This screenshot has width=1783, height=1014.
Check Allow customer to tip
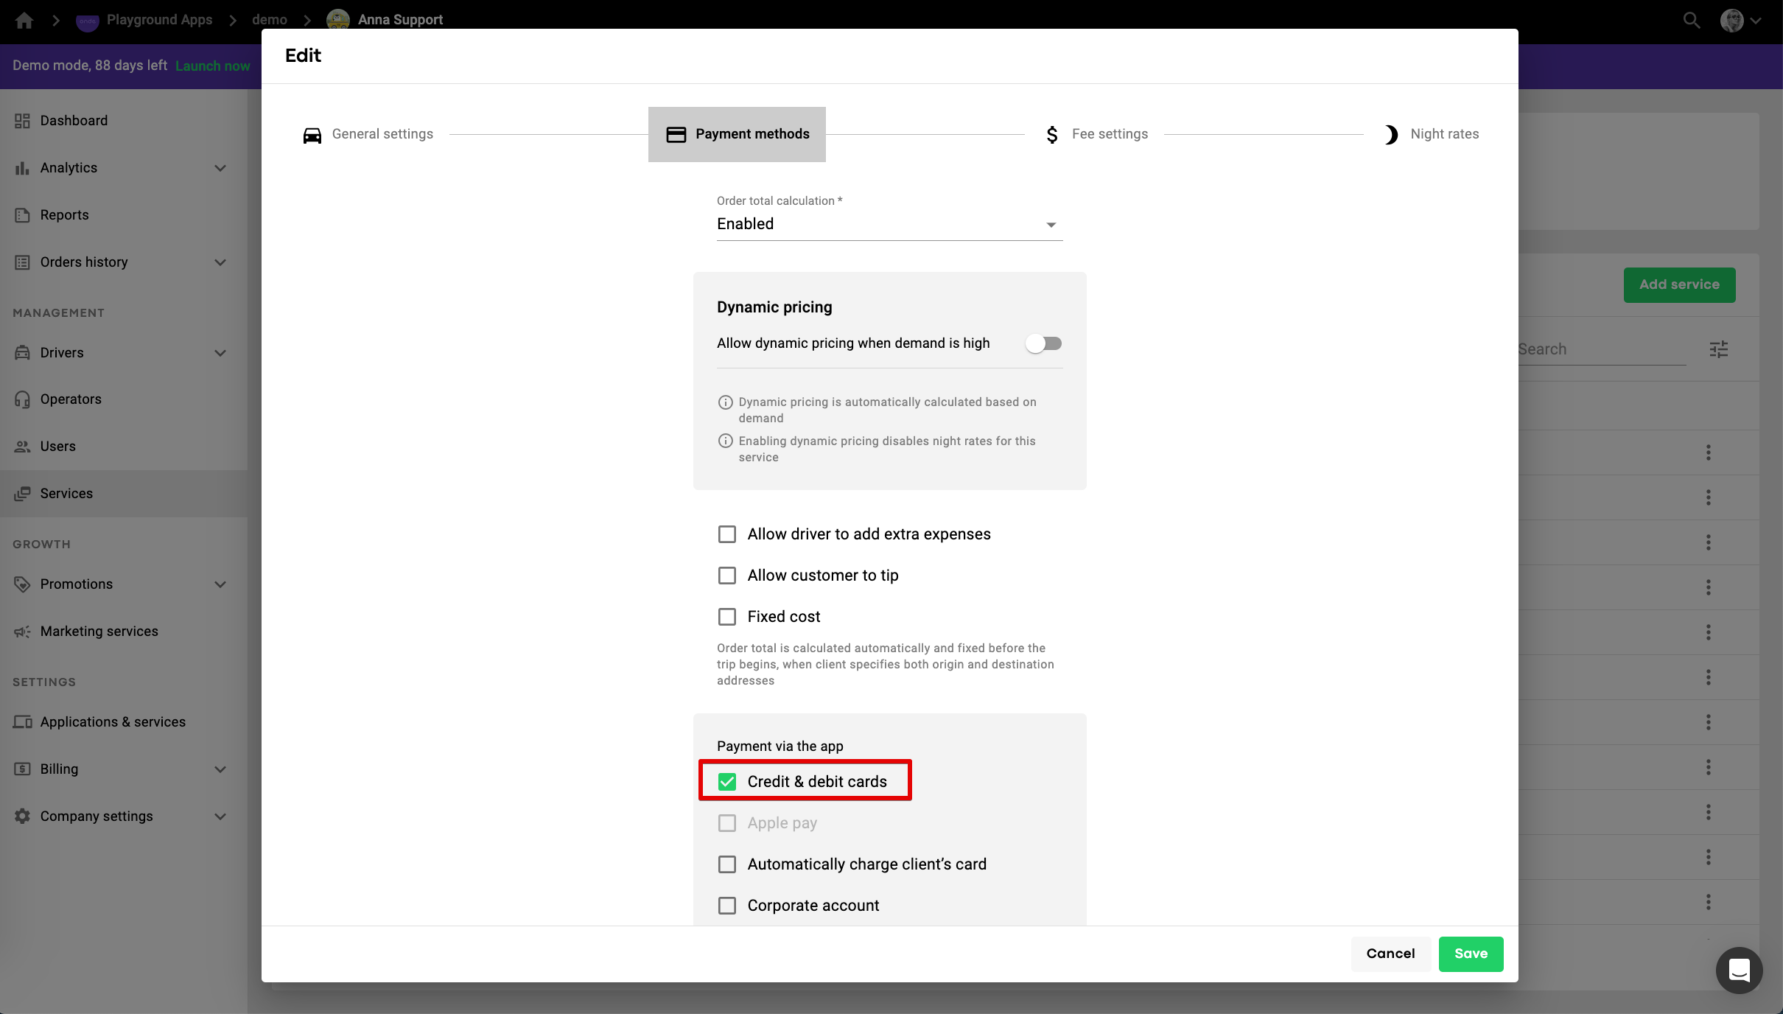[x=727, y=576]
